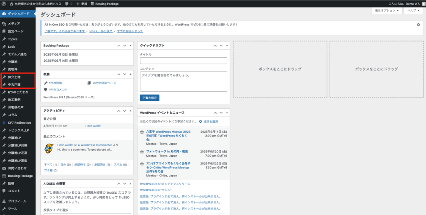Open ゴミ箱 comments filter

coord(48,171)
